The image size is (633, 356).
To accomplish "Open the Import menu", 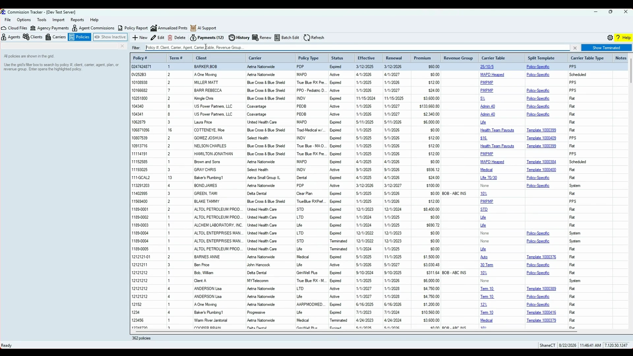I will click(58, 20).
